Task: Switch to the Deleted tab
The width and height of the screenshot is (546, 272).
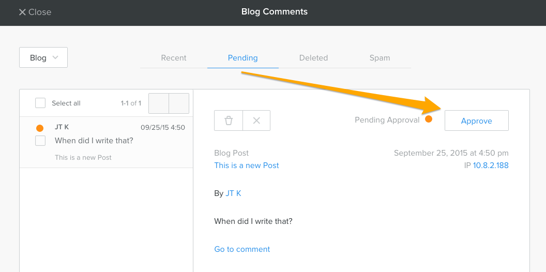Action: (313, 58)
